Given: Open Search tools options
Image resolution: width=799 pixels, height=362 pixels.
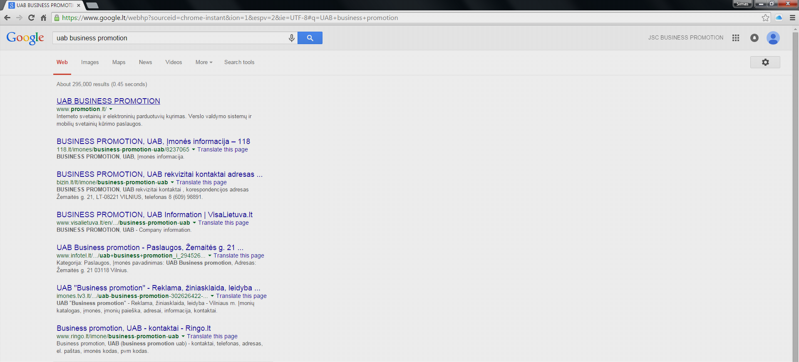Looking at the screenshot, I should [239, 62].
